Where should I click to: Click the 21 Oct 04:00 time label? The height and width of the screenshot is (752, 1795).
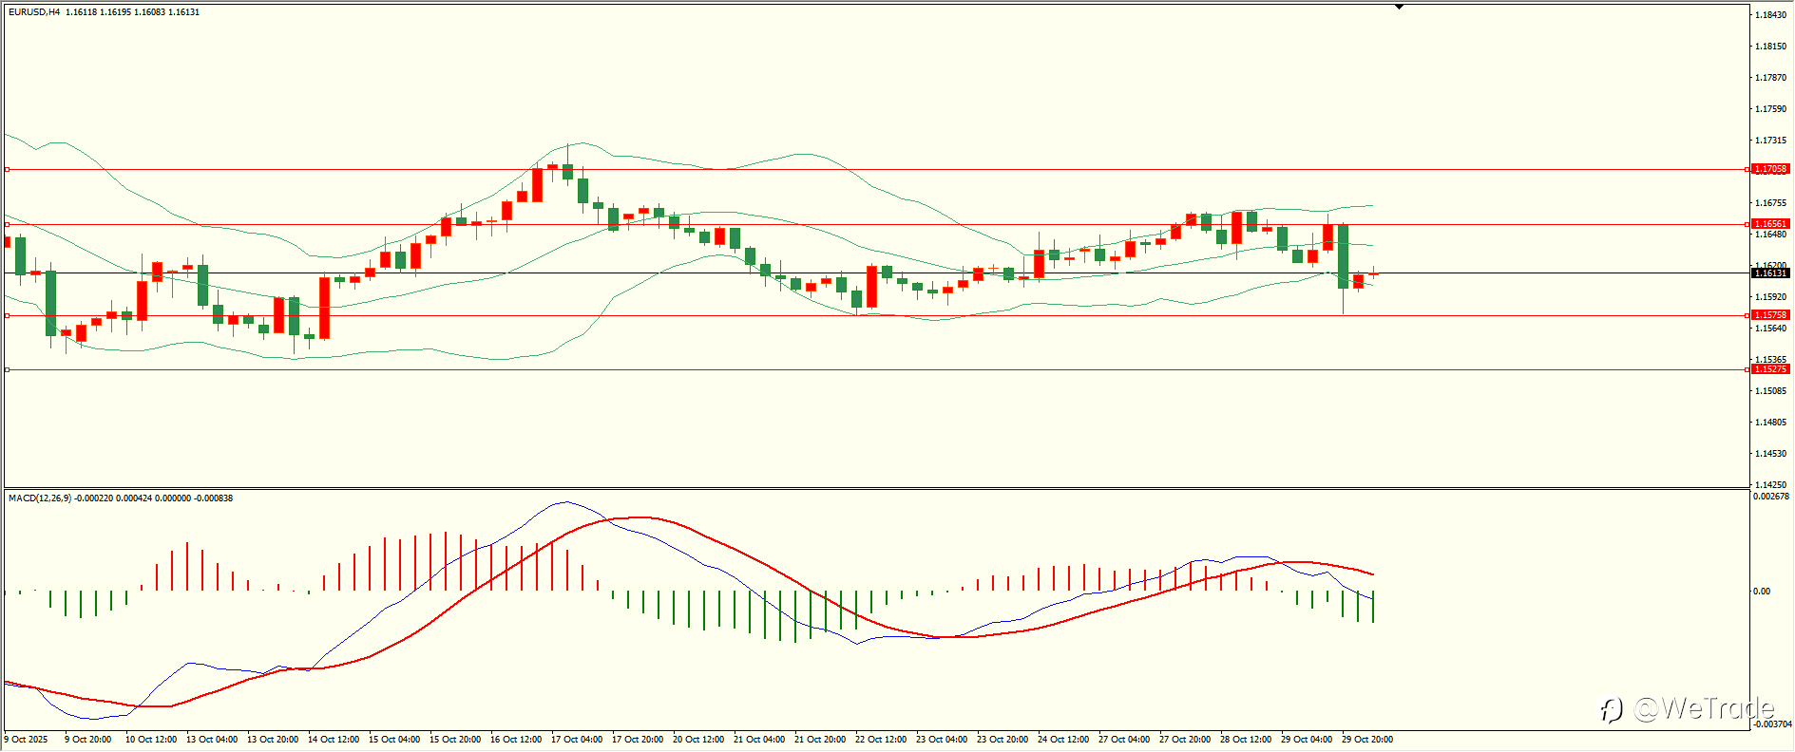click(x=759, y=740)
